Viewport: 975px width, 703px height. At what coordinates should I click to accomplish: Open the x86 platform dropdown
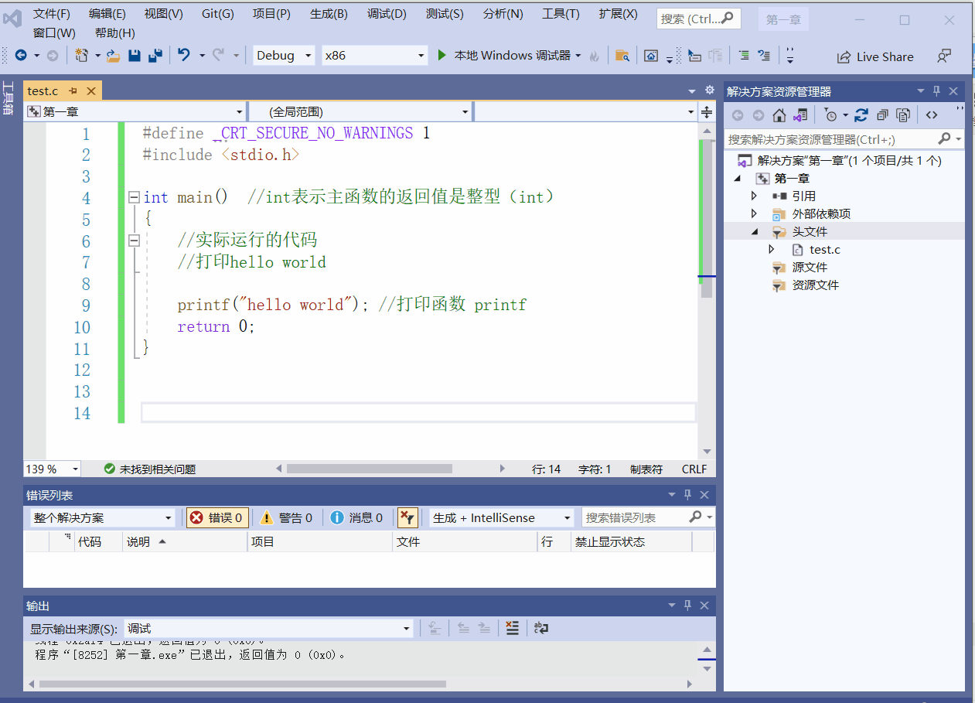[375, 55]
